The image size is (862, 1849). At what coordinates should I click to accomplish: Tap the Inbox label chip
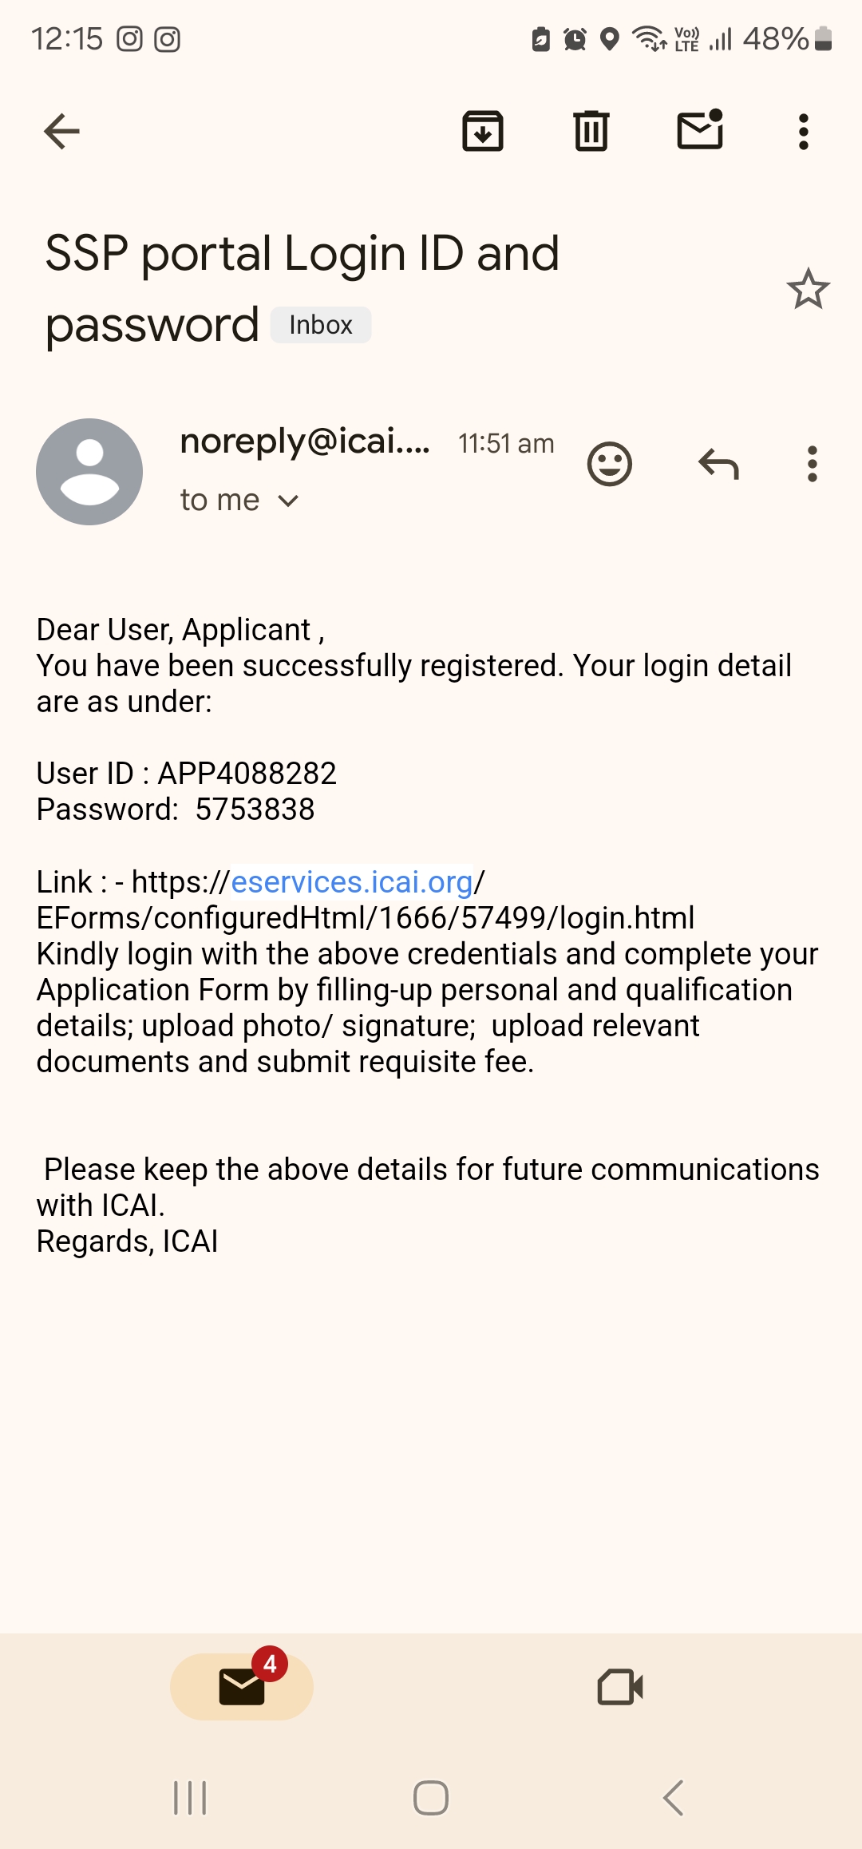[x=321, y=325]
